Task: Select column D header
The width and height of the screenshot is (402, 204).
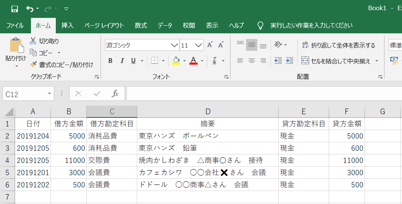Action: point(208,111)
